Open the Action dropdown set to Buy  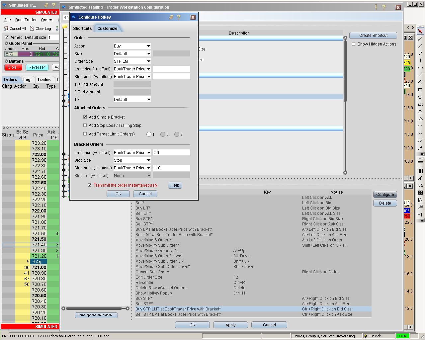pyautogui.click(x=132, y=46)
